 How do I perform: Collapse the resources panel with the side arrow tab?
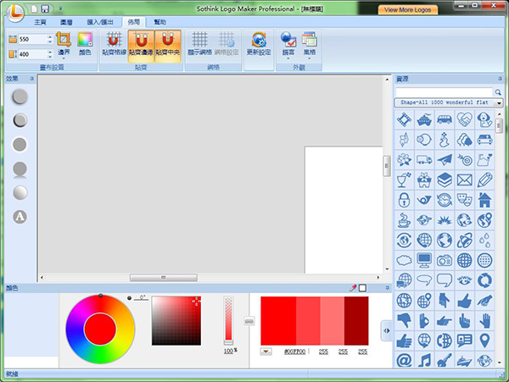[x=386, y=330]
